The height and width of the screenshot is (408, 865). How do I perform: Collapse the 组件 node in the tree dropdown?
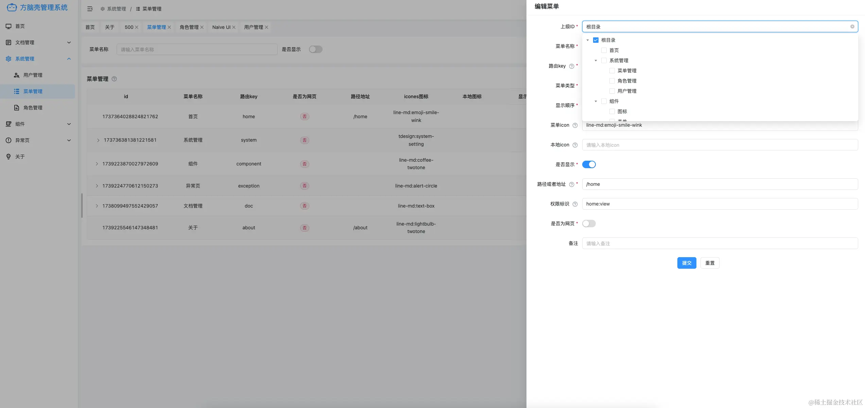596,101
